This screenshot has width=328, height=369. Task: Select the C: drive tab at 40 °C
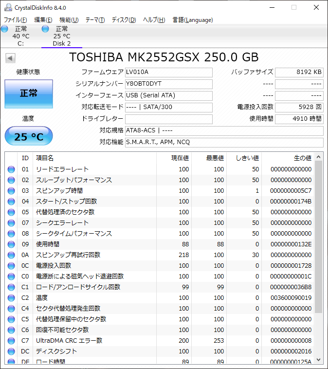(x=21, y=36)
